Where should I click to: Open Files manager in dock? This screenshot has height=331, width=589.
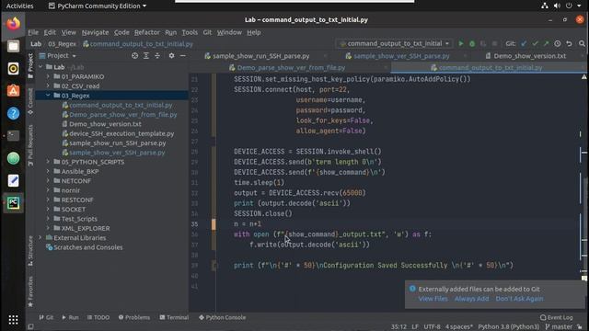coord(13,46)
